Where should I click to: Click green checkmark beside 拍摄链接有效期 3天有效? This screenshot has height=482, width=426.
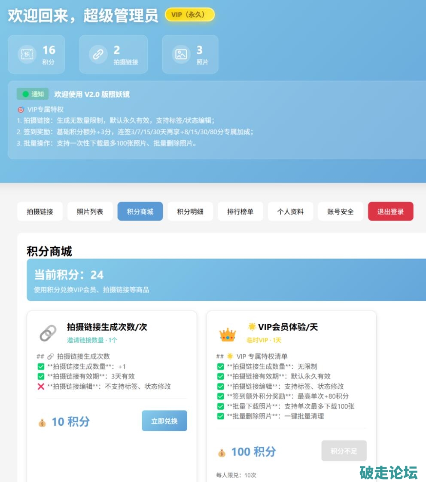click(x=41, y=377)
